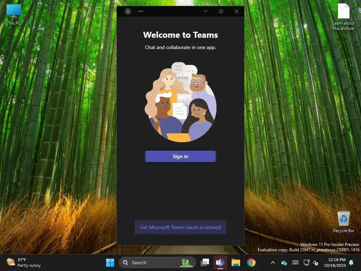Close the Teams window
This screenshot has width=361, height=271.
[237, 11]
